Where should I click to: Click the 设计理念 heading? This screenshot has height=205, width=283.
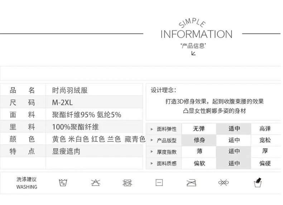pyautogui.click(x=163, y=90)
